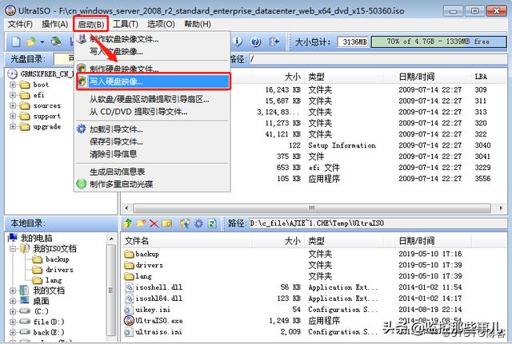Expand the sources folder tree node

(x=13, y=105)
